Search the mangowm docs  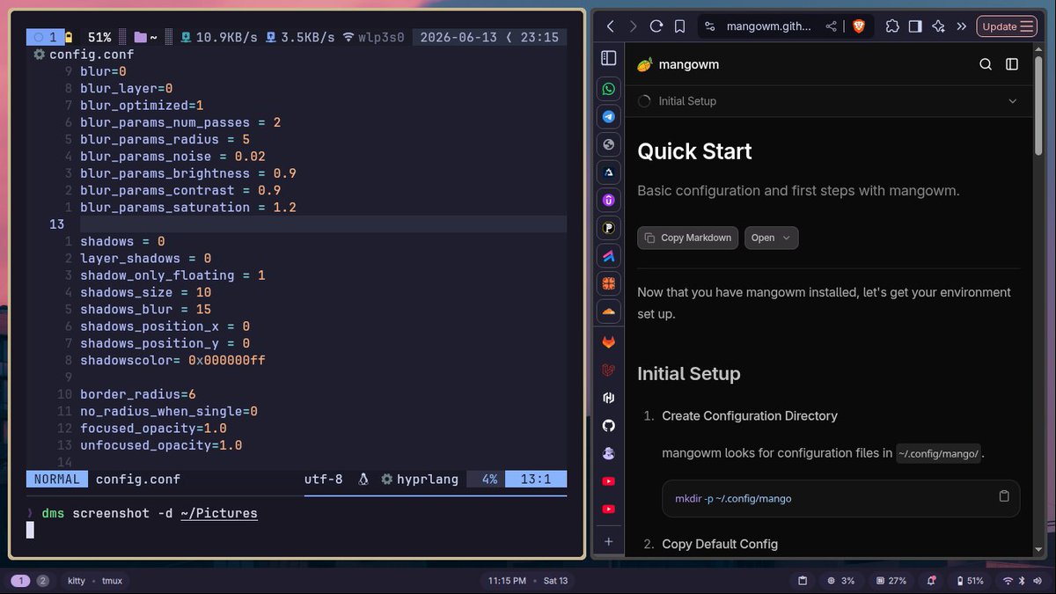click(986, 64)
